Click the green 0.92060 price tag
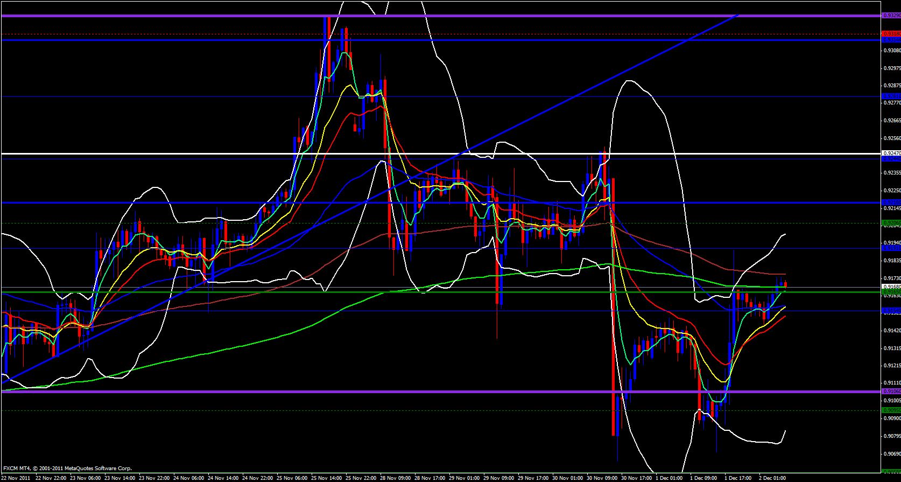 click(x=891, y=222)
